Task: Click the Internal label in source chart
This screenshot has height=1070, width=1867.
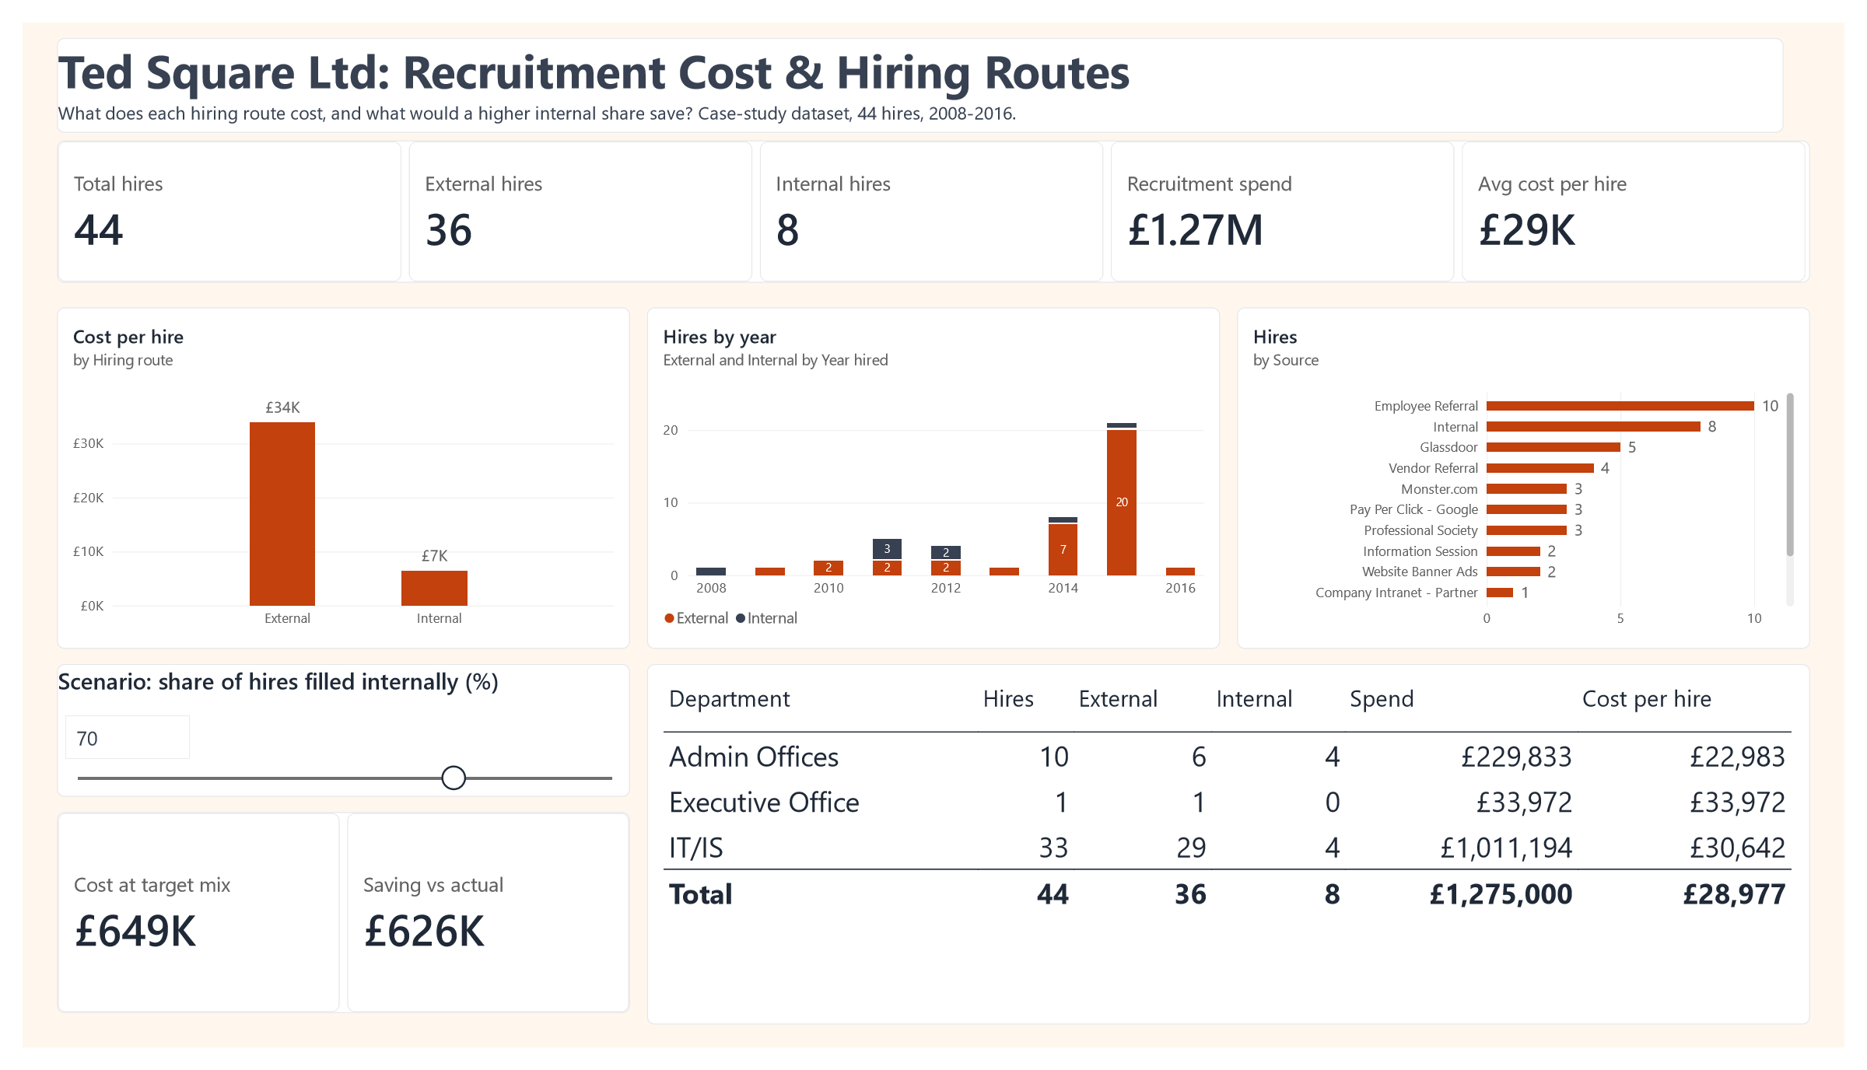Action: click(1455, 427)
